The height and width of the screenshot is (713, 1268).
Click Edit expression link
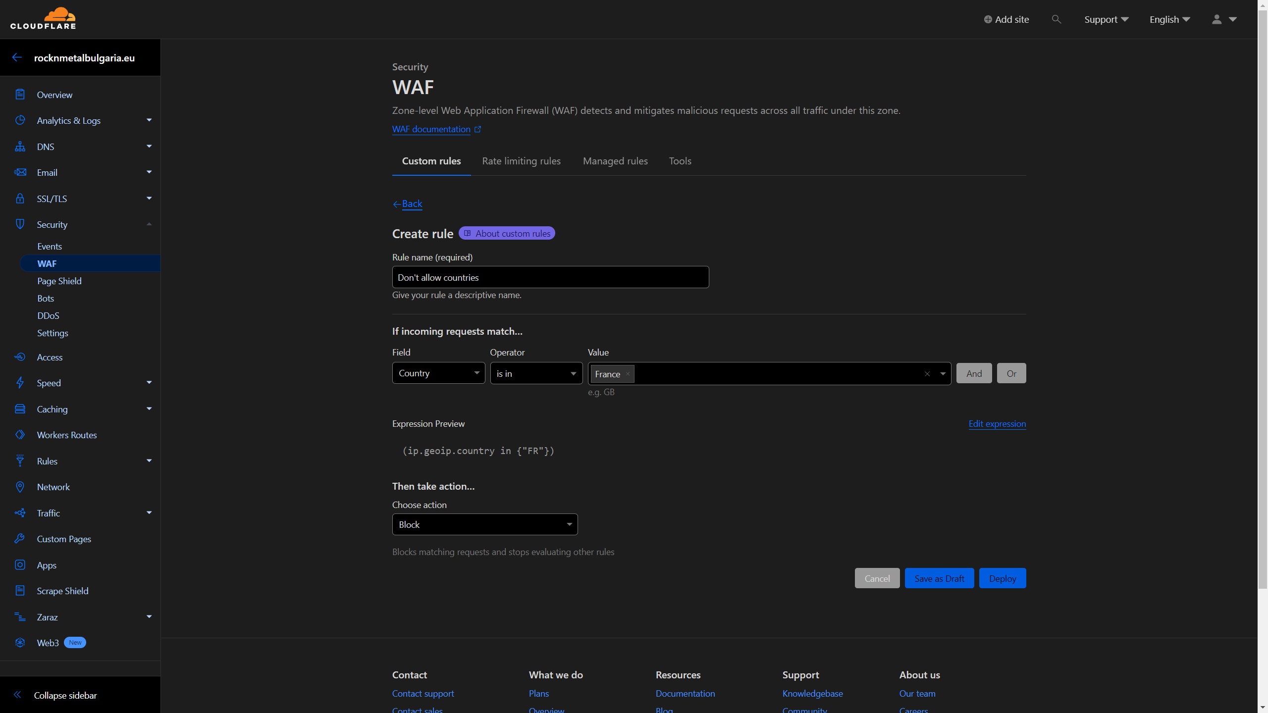click(997, 423)
